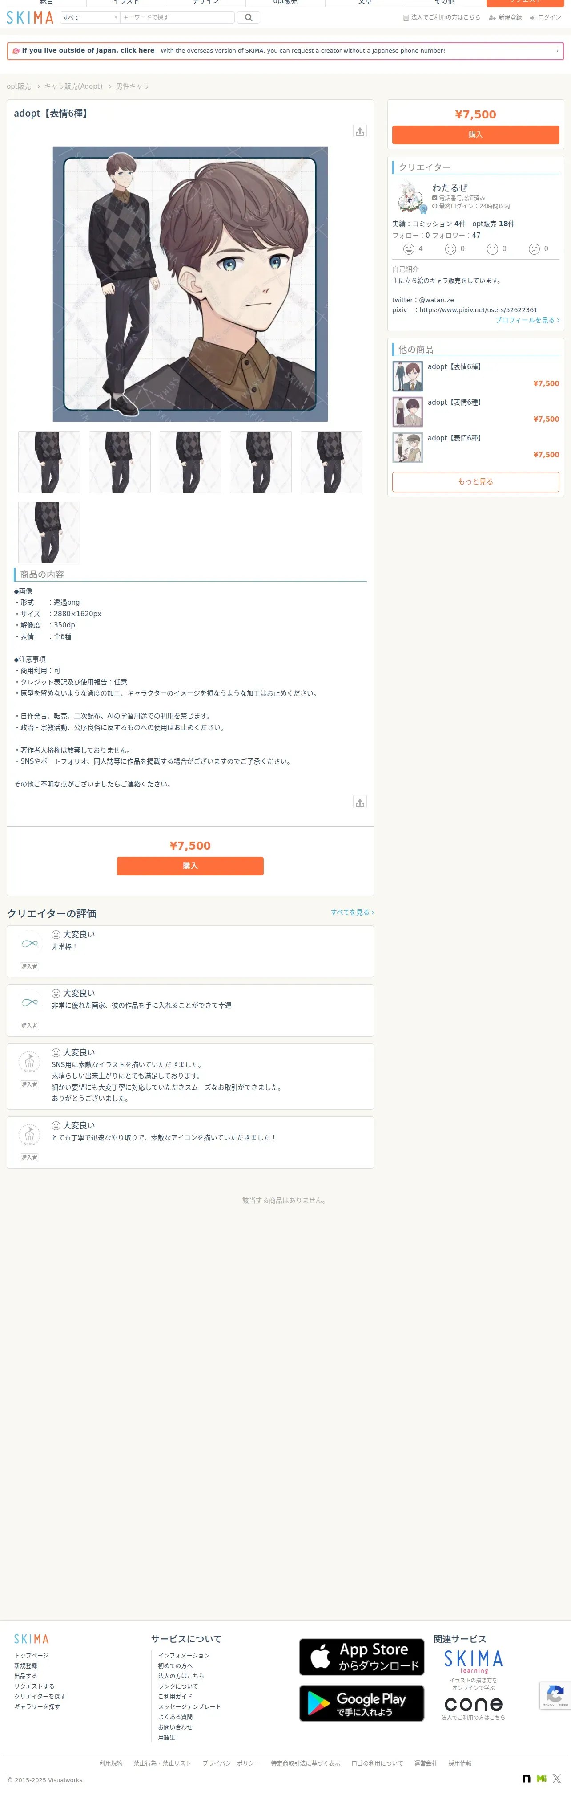
Task: Open footer 初めての方へ link
Action: coord(175,1666)
